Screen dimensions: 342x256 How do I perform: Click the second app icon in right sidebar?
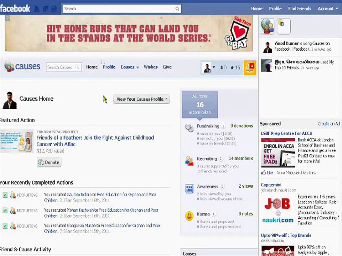pyautogui.click(x=284, y=26)
